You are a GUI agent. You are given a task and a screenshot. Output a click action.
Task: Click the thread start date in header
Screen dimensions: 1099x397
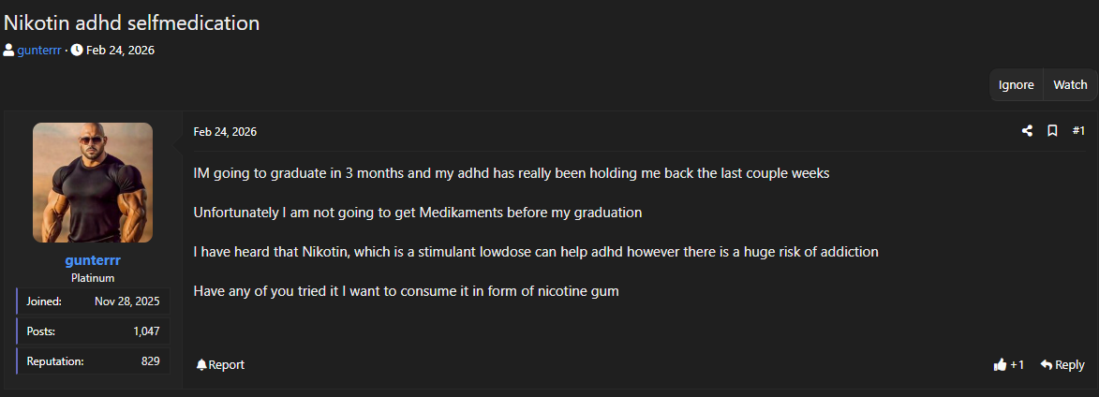click(120, 50)
